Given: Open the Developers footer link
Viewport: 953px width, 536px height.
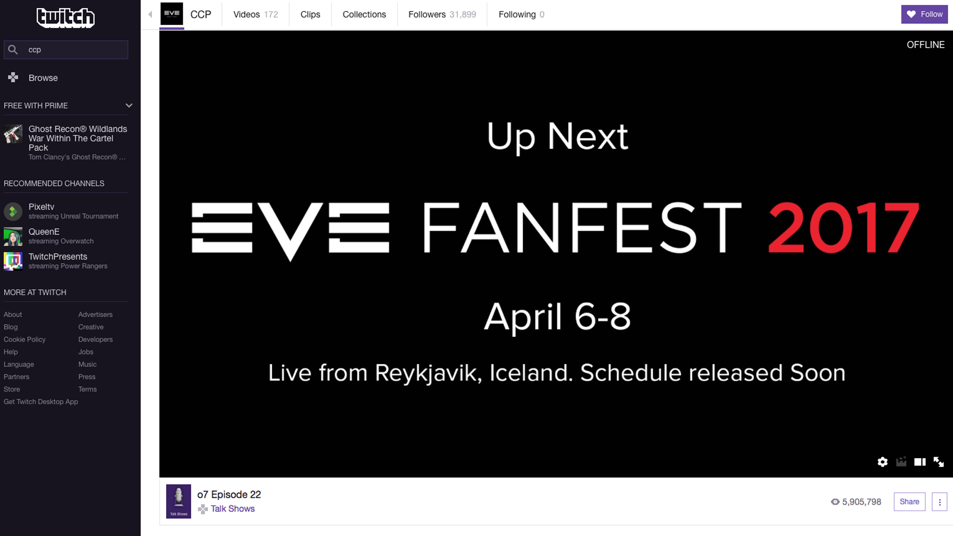Looking at the screenshot, I should coord(95,339).
